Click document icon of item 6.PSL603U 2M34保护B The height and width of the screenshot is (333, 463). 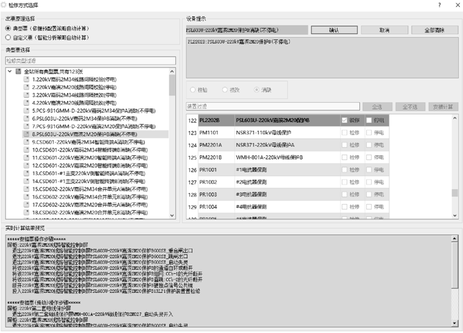coord(26,118)
